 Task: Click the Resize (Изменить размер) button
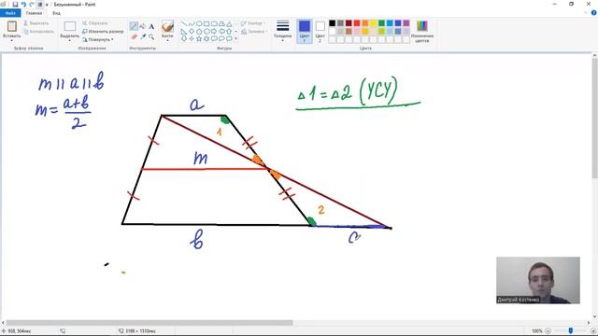[x=103, y=31]
